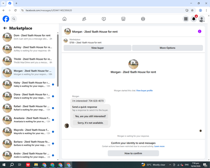The width and height of the screenshot is (210, 168).
Task: Click the View buyer button
Action: (x=97, y=48)
